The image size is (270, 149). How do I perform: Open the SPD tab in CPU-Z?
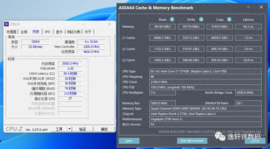point(47,32)
